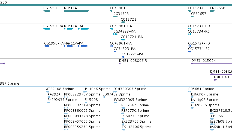Select the FGM320D05.3prime EST glyph
Image resolution: width=232 pixels, height=131 pixels.
116,103
